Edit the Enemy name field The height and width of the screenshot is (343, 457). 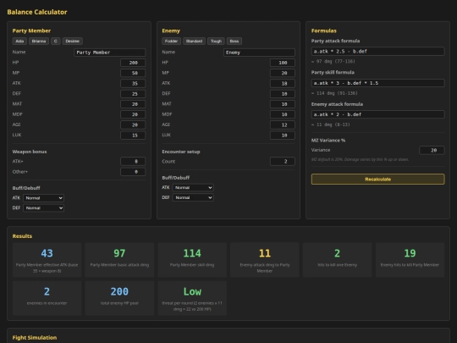259,53
